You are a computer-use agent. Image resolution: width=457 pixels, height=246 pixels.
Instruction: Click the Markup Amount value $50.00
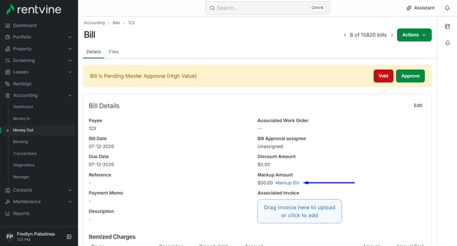coord(265,183)
